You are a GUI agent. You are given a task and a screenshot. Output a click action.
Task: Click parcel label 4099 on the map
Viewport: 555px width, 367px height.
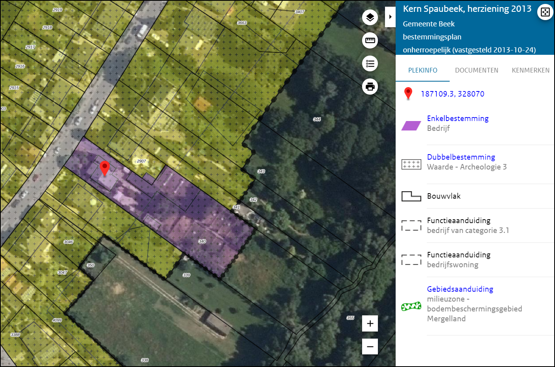click(x=57, y=320)
